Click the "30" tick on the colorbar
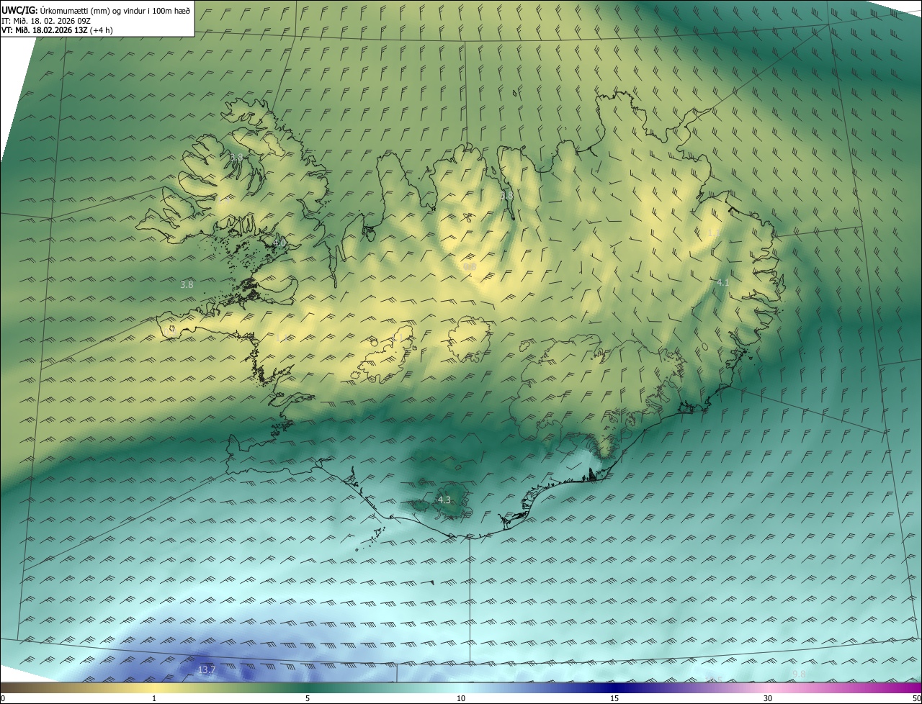Screen dimensions: 922x704 (768, 698)
